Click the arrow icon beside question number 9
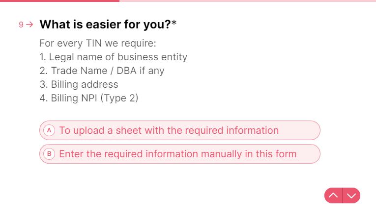The height and width of the screenshot is (219, 376). (x=29, y=24)
